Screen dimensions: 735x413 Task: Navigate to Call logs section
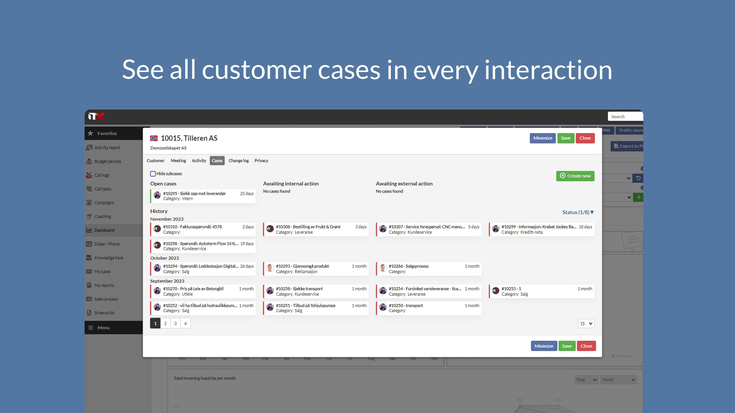click(101, 175)
